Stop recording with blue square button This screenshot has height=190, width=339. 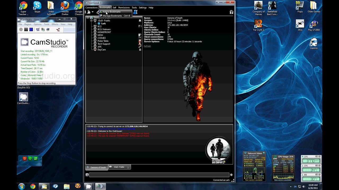click(x=31, y=30)
